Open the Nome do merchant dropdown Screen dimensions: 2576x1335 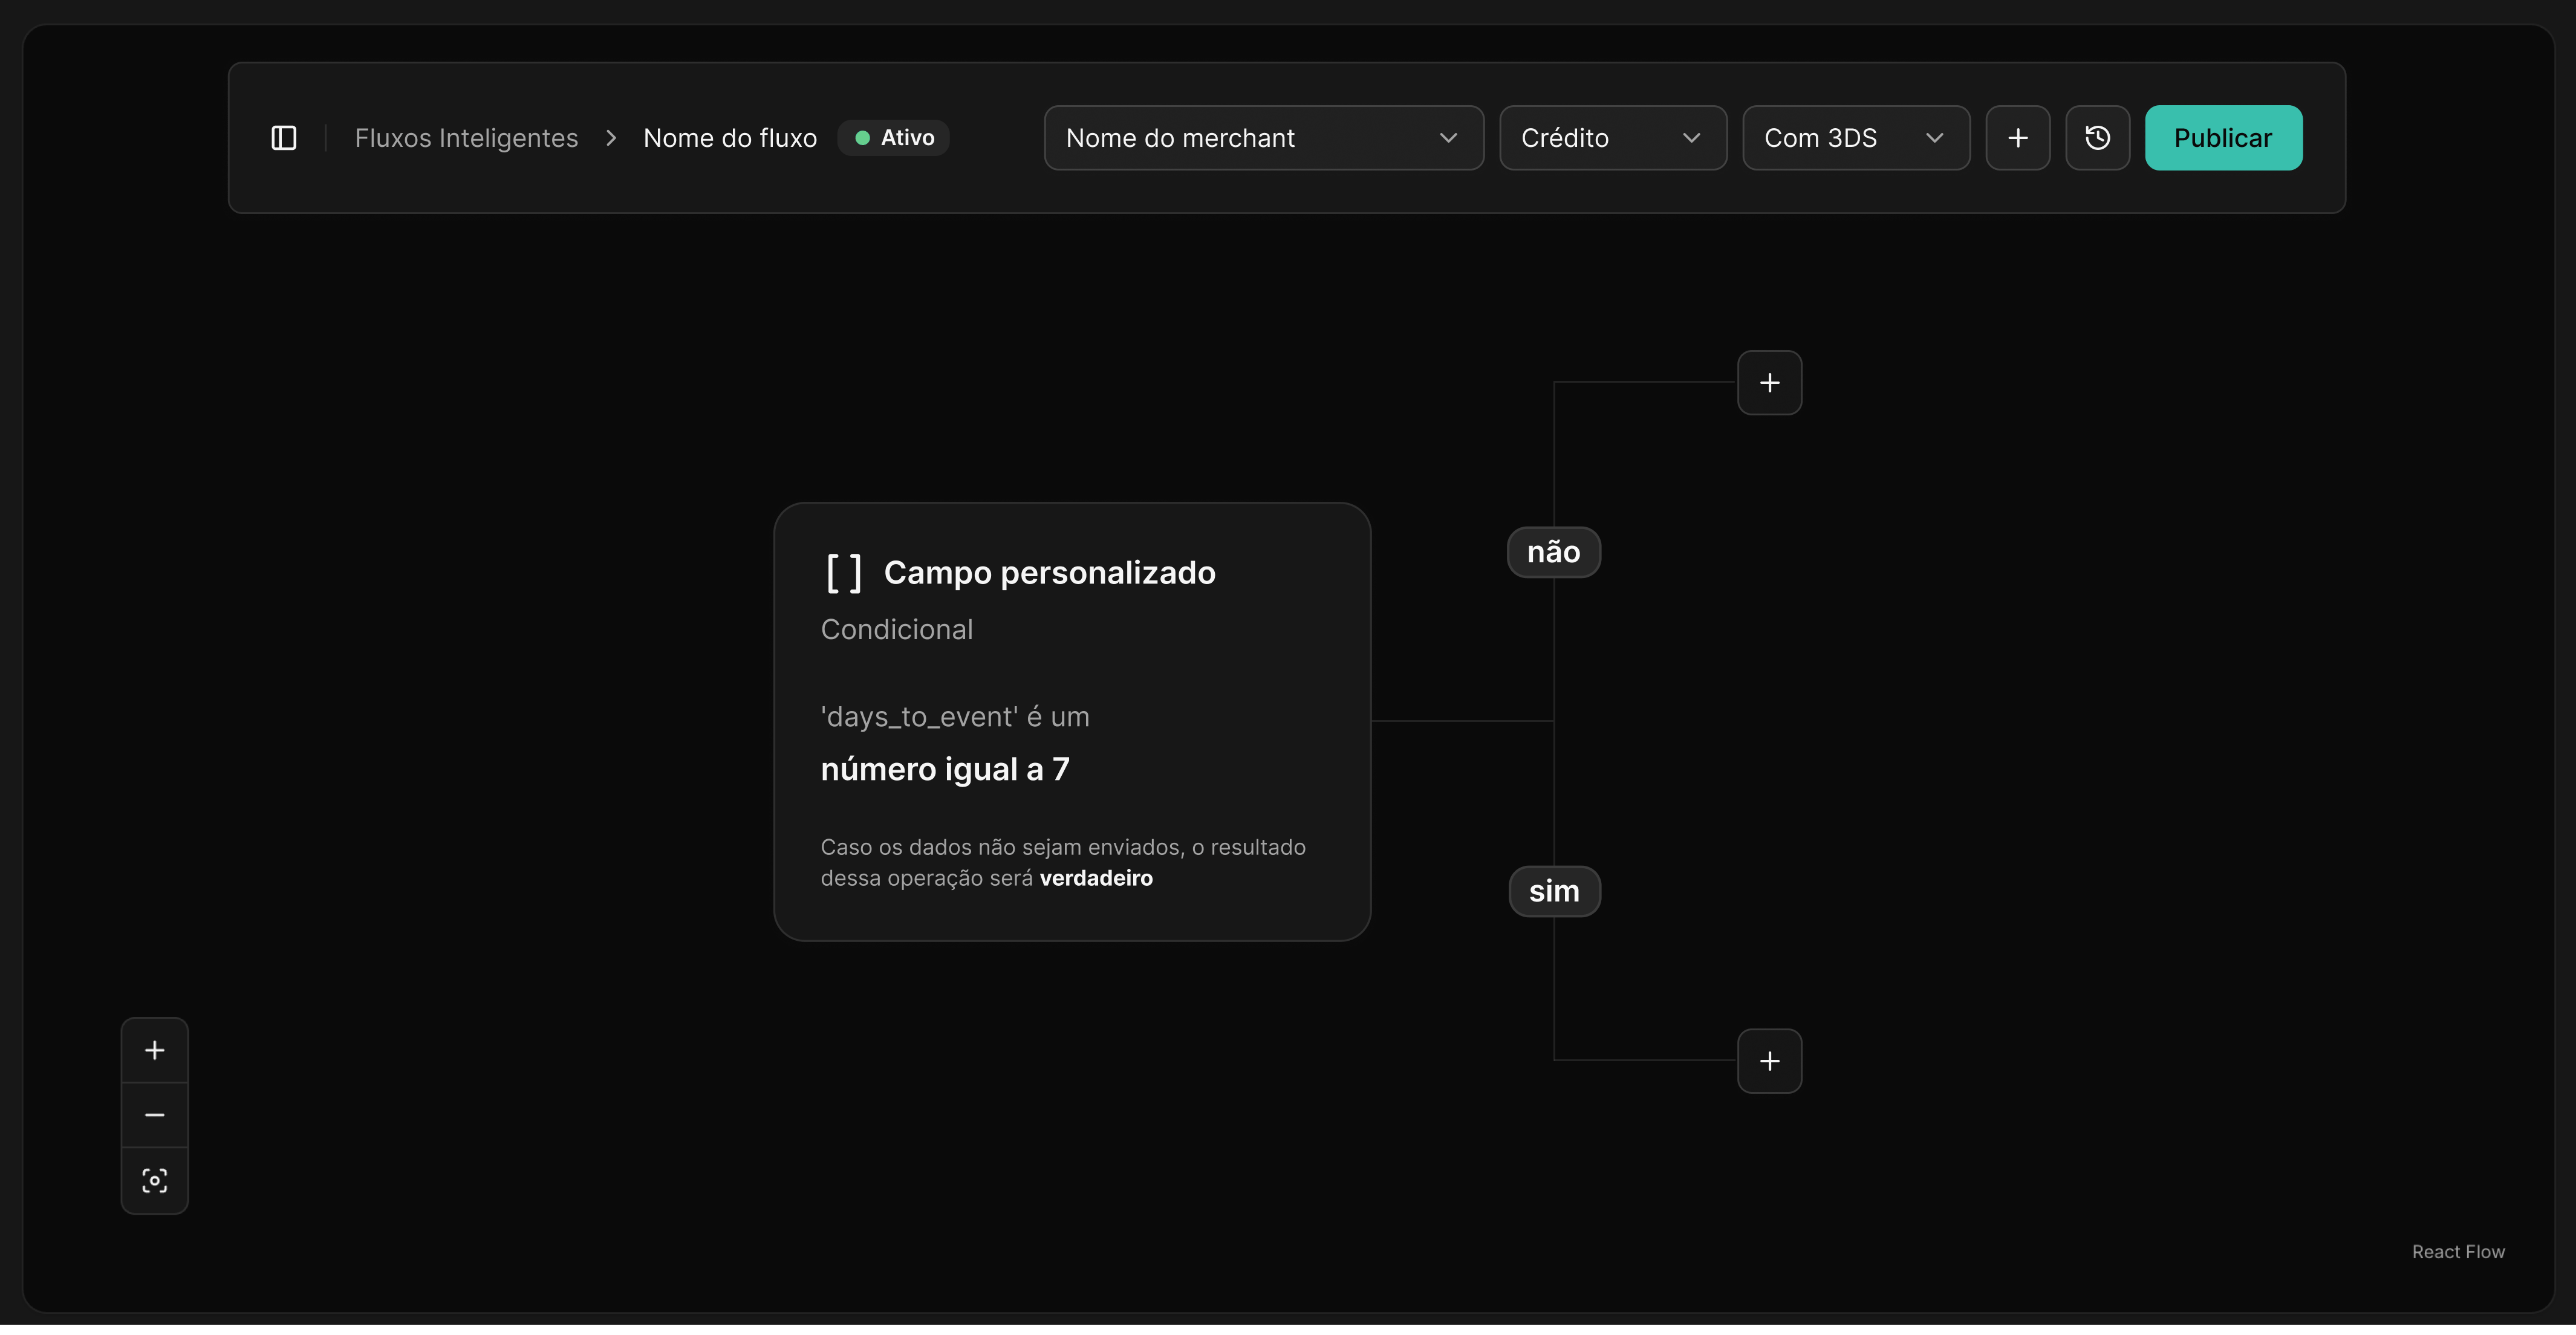(x=1264, y=138)
